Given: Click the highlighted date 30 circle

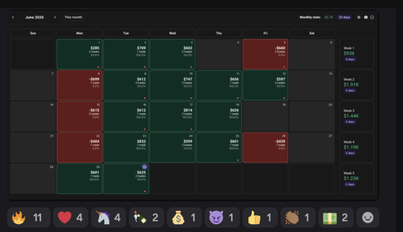Looking at the screenshot, I should [144, 167].
